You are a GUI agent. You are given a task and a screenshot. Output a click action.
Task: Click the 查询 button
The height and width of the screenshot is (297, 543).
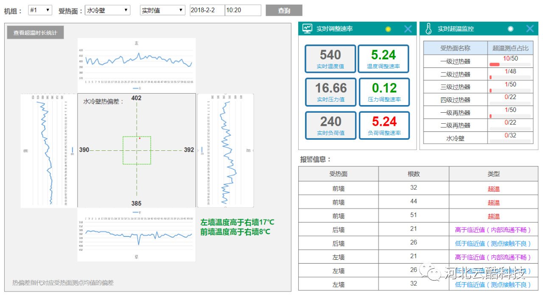[x=284, y=11]
